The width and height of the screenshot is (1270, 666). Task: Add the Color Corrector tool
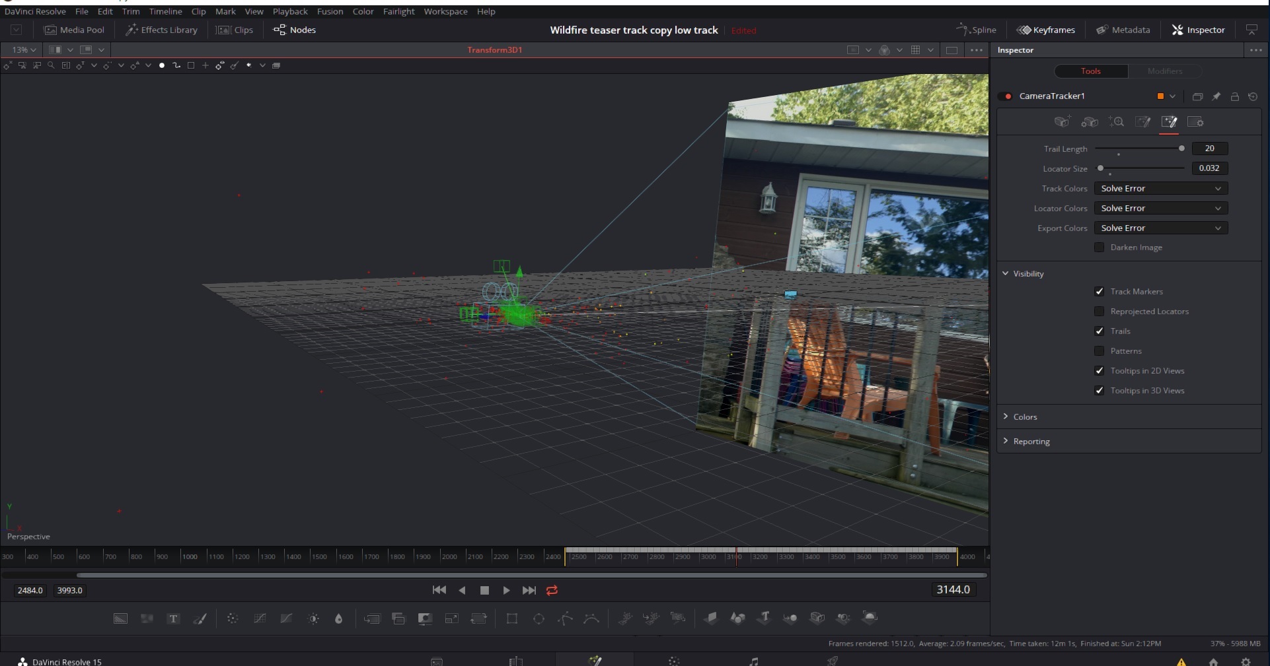[233, 618]
